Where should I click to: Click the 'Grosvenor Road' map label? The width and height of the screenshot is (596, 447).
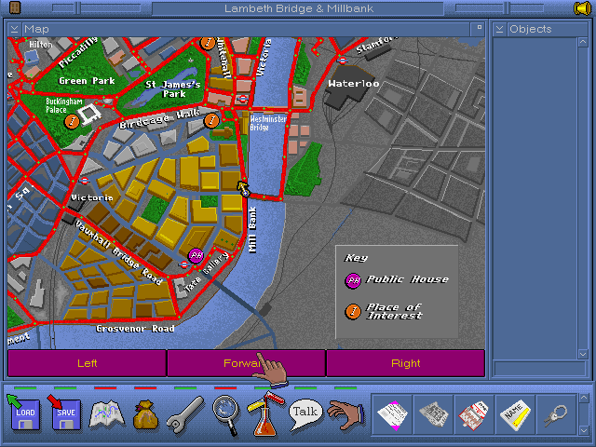[135, 329]
